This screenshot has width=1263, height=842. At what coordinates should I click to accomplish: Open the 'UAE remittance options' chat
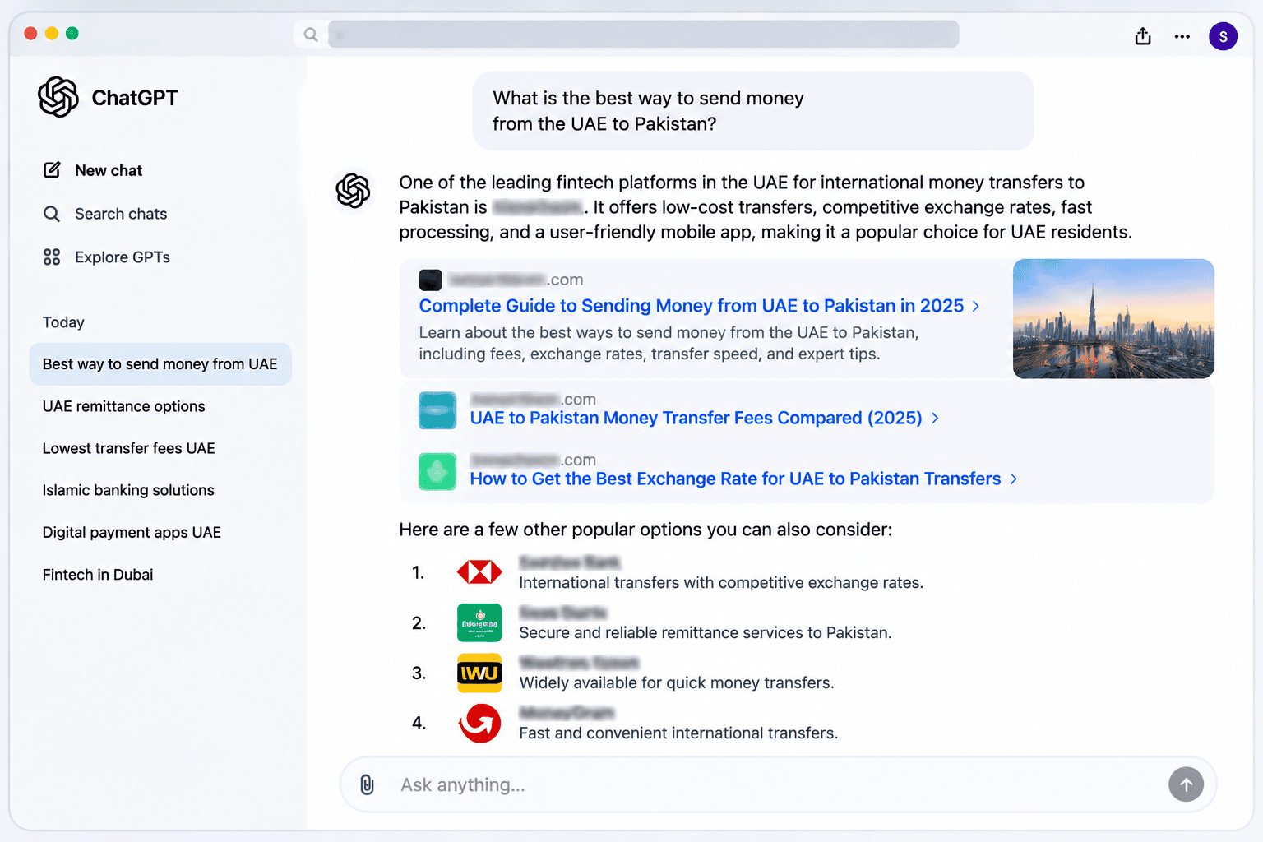tap(124, 406)
